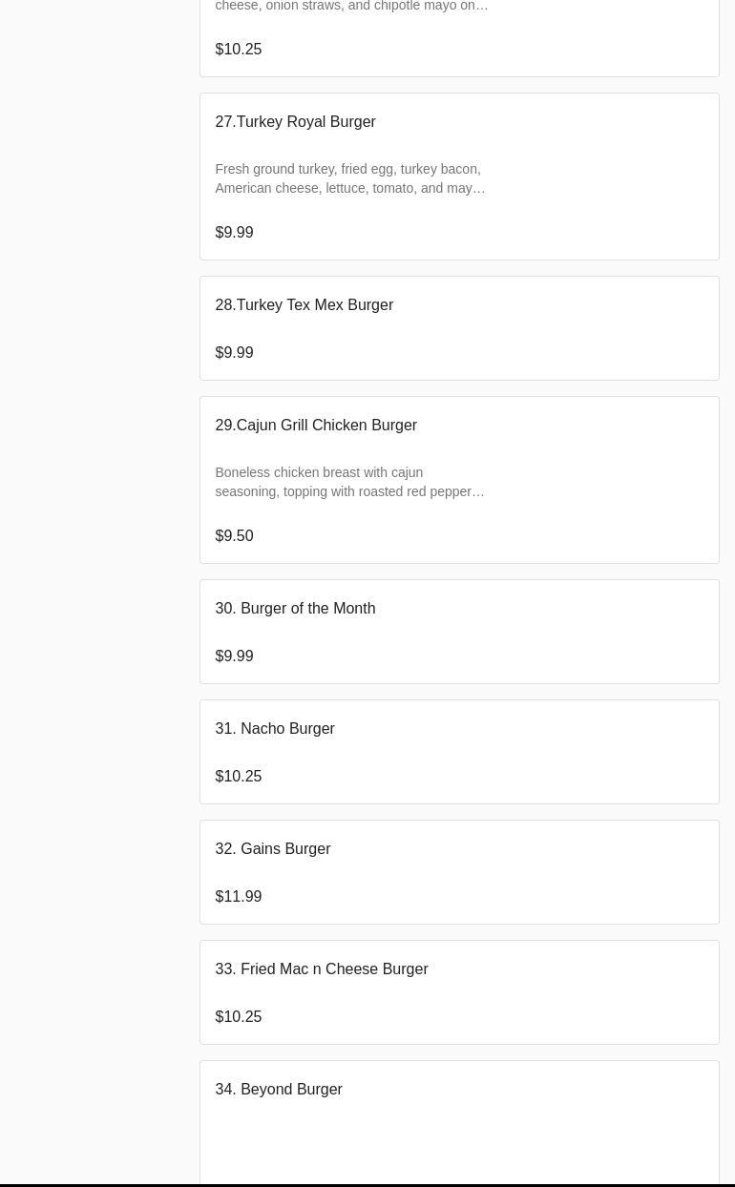The image size is (735, 1187).
Task: Click the Turkey Royal Burger description text
Action: pos(349,178)
